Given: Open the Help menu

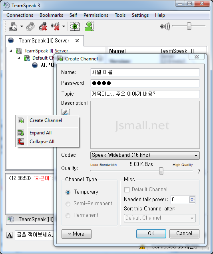Looking at the screenshot, I should [160, 15].
